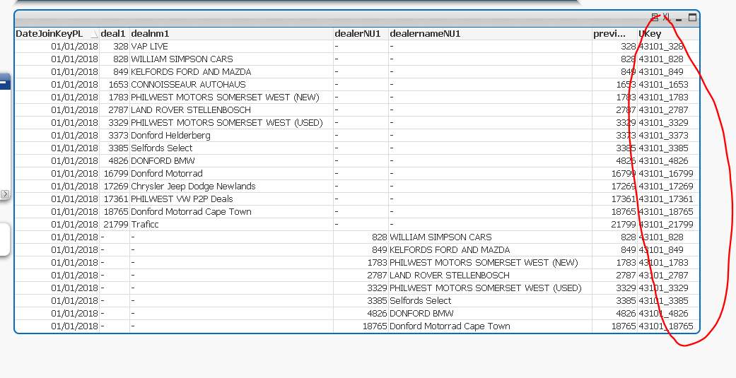Select dealerNU1 value 828
The height and width of the screenshot is (378, 736).
pyautogui.click(x=379, y=237)
